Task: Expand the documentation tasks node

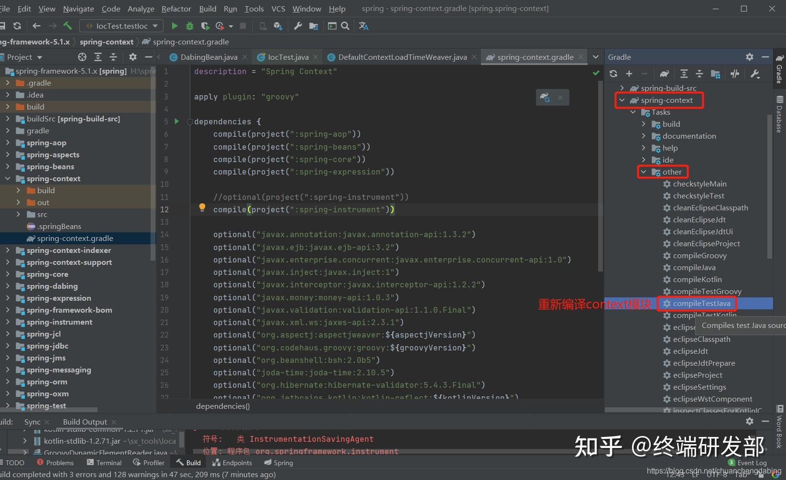Action: click(643, 136)
